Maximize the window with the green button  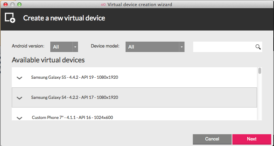19,5
